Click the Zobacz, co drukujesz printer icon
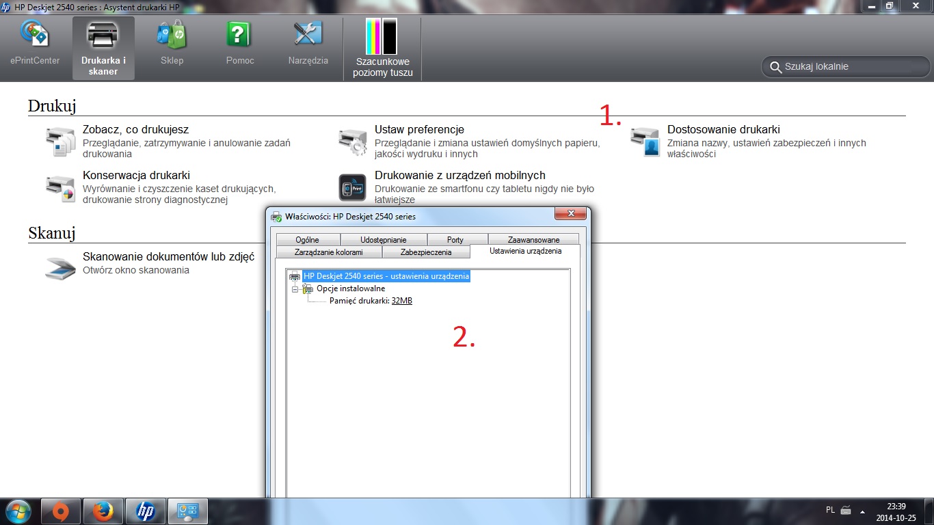This screenshot has height=525, width=934. point(60,142)
